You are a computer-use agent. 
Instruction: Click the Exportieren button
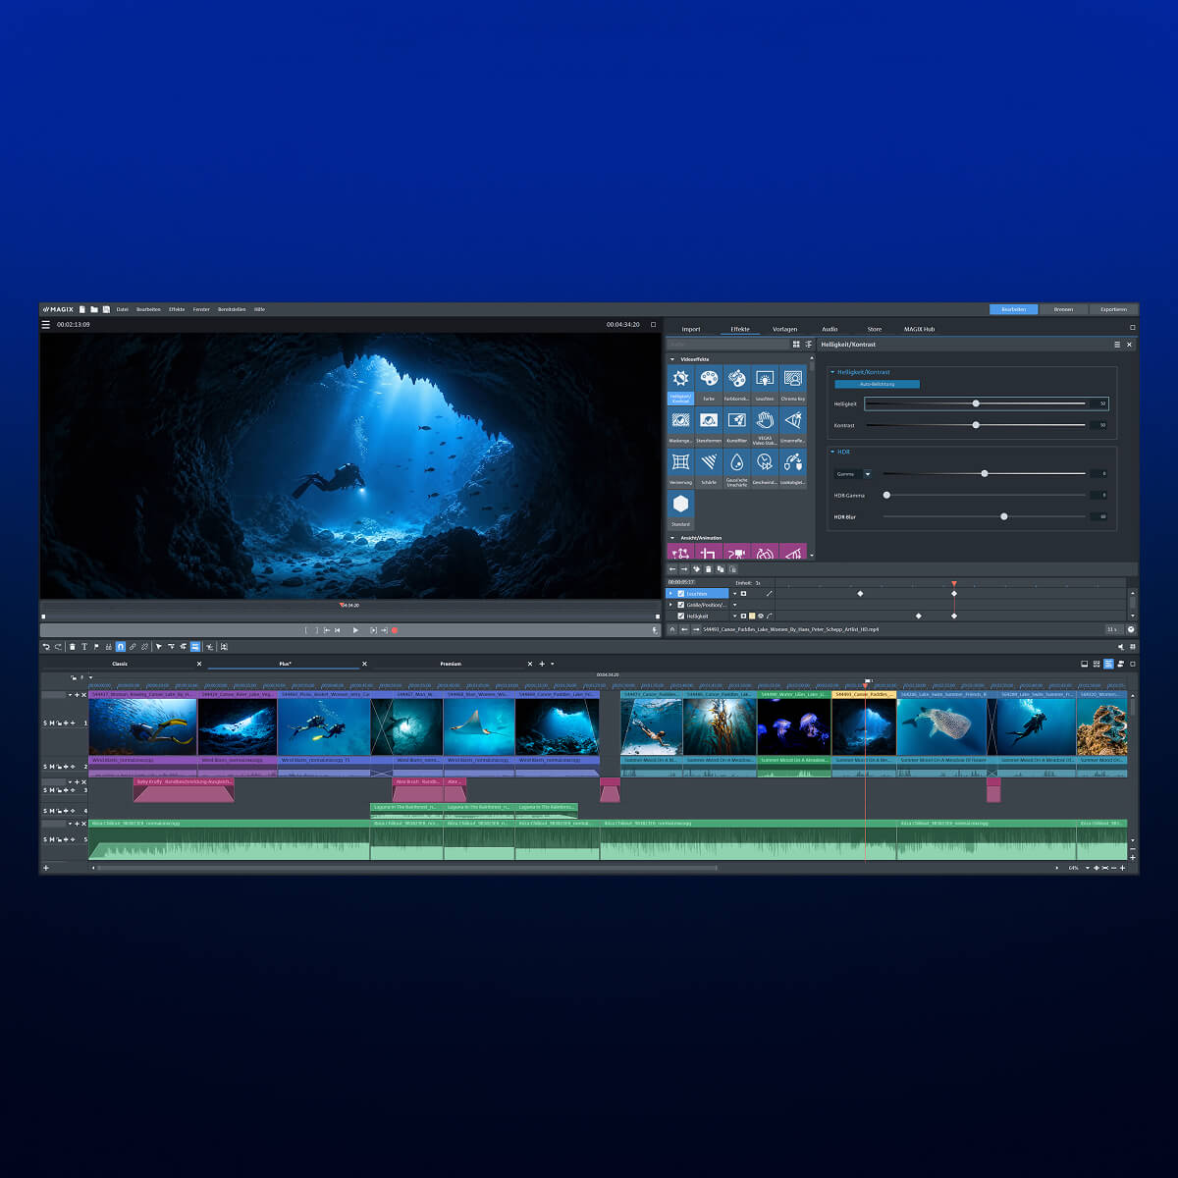(x=1113, y=309)
